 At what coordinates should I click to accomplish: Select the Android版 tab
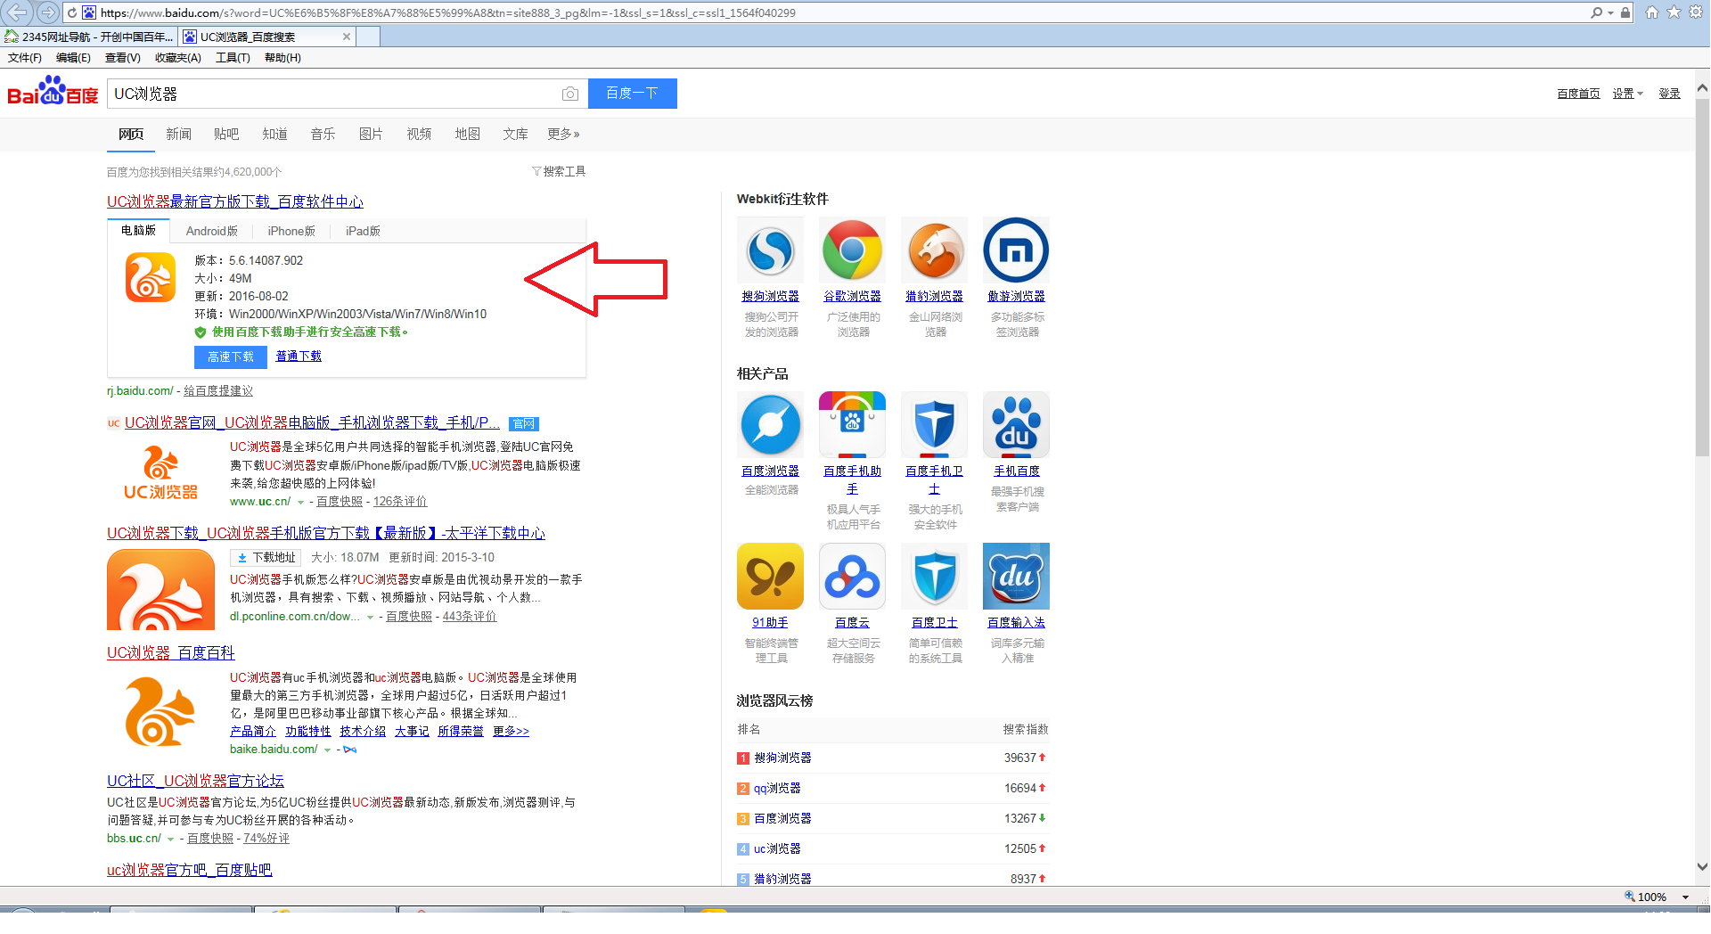212,231
